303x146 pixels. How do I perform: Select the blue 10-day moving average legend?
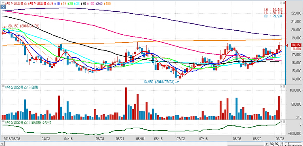click(57, 4)
